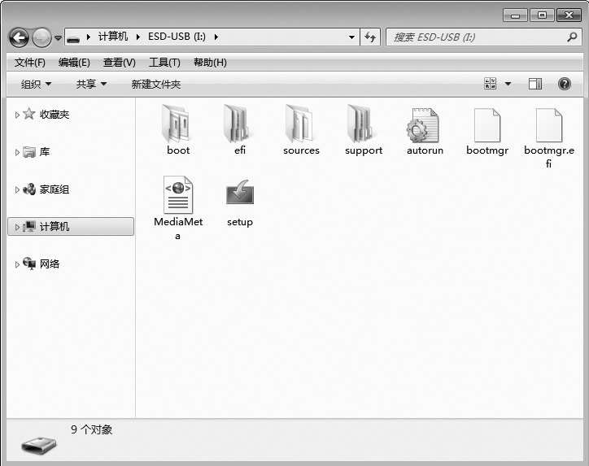Select the sources folder icon
Screen dimensions: 589x466
pyautogui.click(x=301, y=124)
